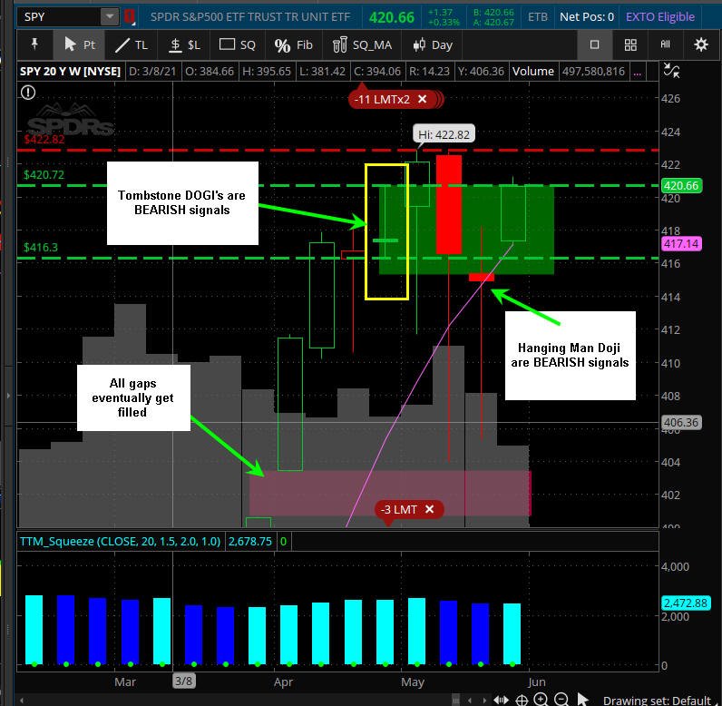The height and width of the screenshot is (706, 722).
Task: Choose the $L price level tool
Action: coord(184,44)
